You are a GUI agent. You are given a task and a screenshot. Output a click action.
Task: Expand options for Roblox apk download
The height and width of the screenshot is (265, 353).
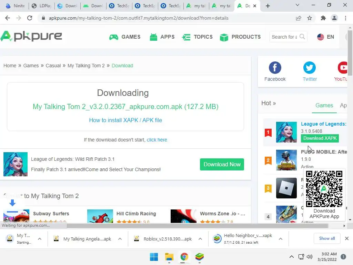pos(200,239)
